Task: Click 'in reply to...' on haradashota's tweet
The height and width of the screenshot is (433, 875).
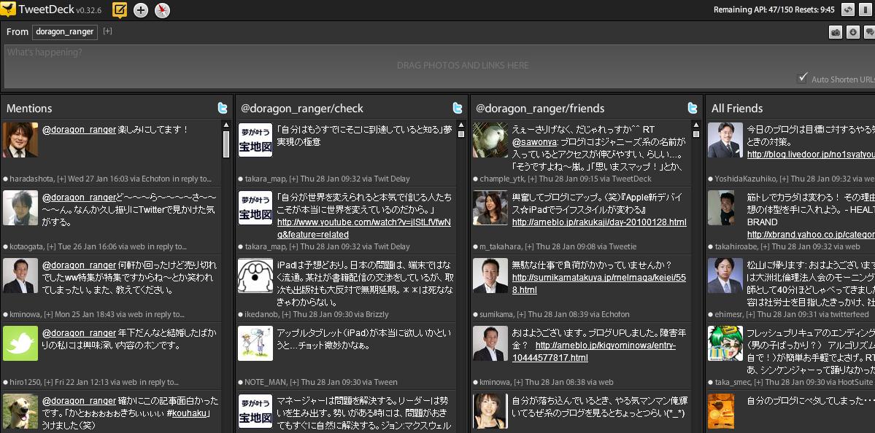Action: [192, 179]
